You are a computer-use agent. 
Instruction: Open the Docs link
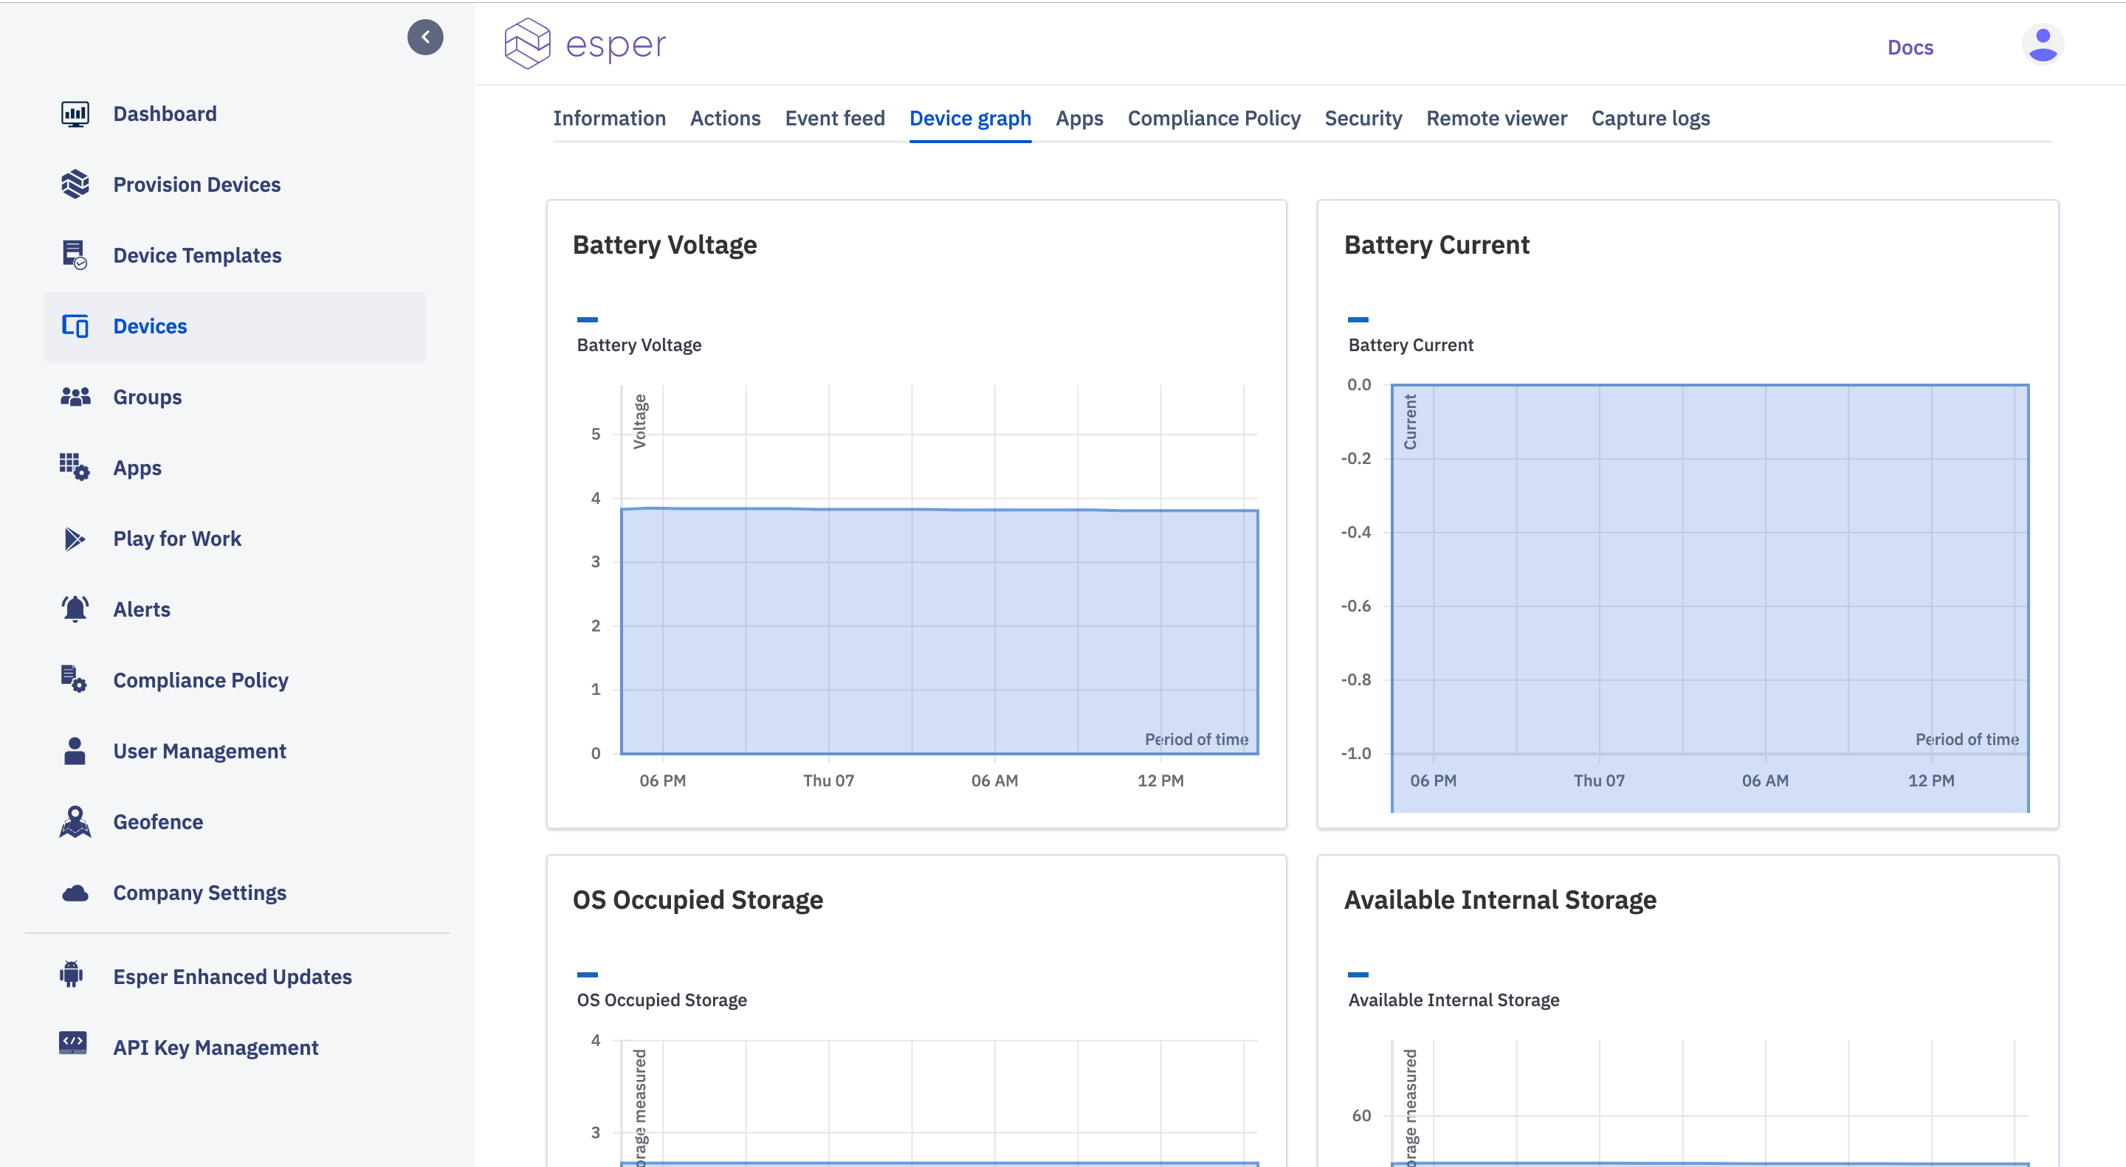tap(1910, 48)
